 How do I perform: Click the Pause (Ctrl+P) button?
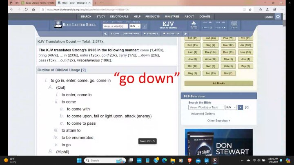click(147, 141)
